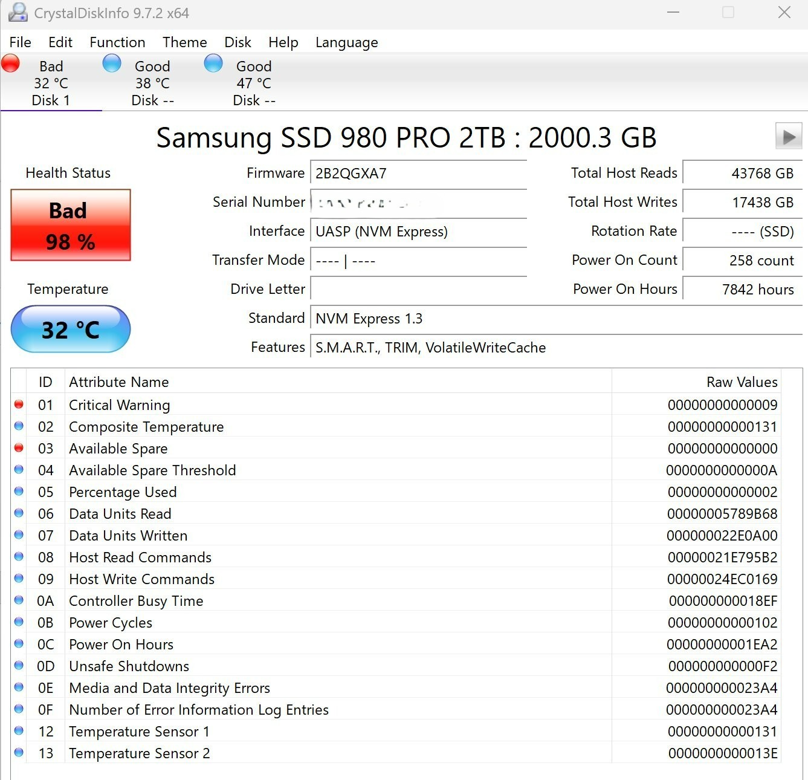Open the Disk menu
The height and width of the screenshot is (780, 808).
pyautogui.click(x=238, y=42)
